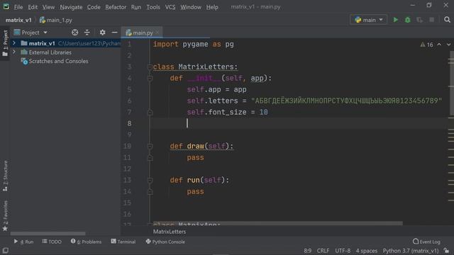Start debugging with the bug icon
The height and width of the screenshot is (255, 454).
[x=408, y=20]
